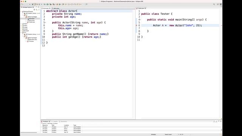Open the New file dropdown arrow
The width and height of the screenshot is (242, 136).
tap(23, 4)
